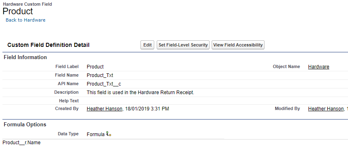Click the Product page title heading
This screenshot has height=152, width=348.
18,11
